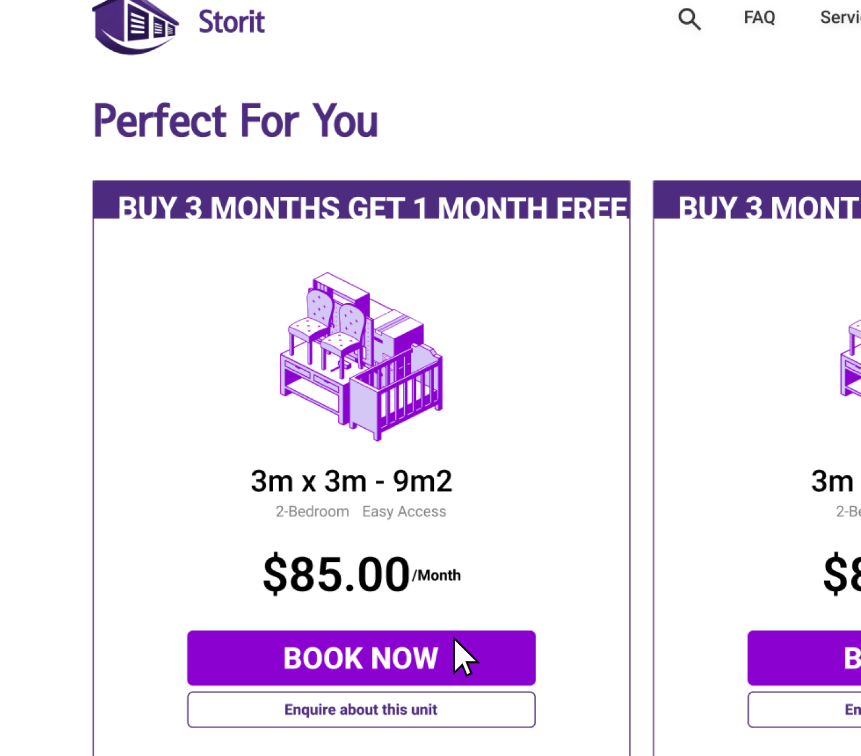
Task: Click BOOK NOW on the 9m2 unit
Action: pyautogui.click(x=361, y=658)
